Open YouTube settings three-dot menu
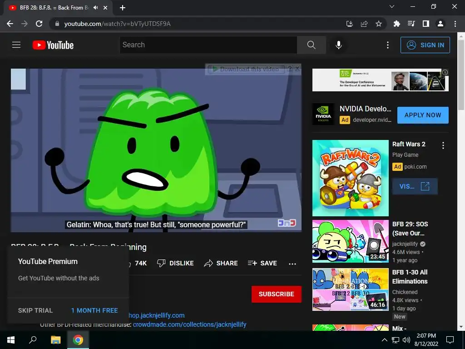 pyautogui.click(x=388, y=45)
